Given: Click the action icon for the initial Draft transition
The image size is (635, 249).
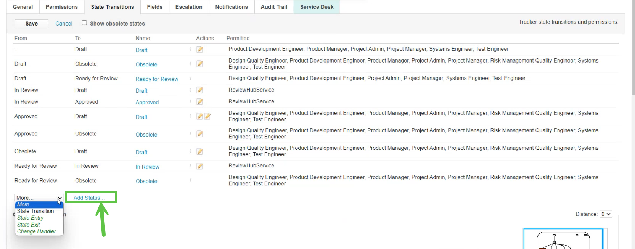Looking at the screenshot, I should pyautogui.click(x=199, y=50).
